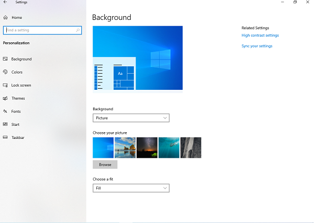Image resolution: width=314 pixels, height=223 pixels.
Task: Click the Home house icon
Action: tap(5, 18)
